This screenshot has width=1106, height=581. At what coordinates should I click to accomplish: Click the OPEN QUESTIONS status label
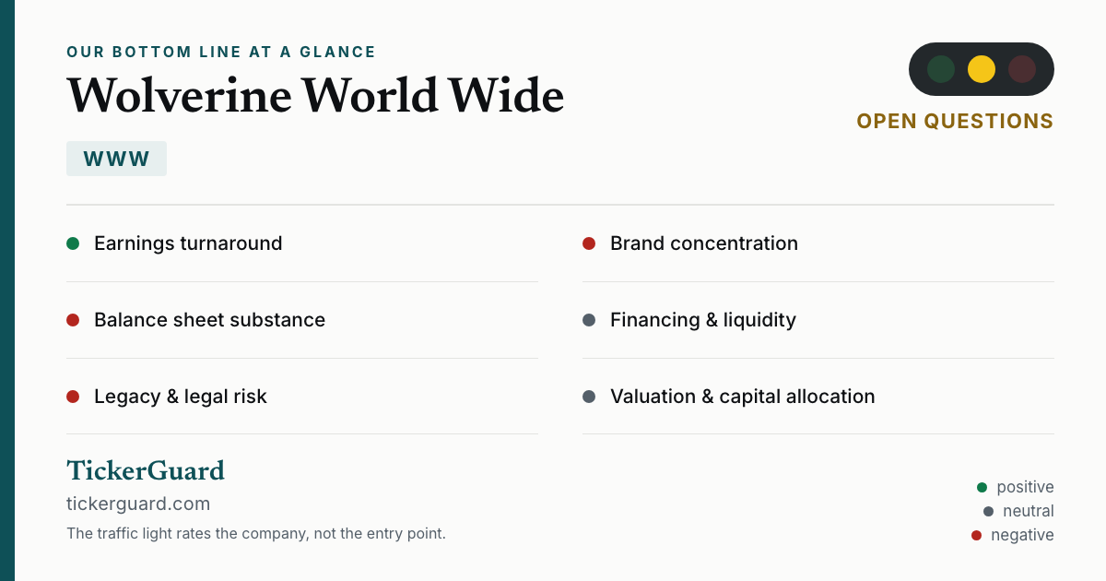[955, 121]
